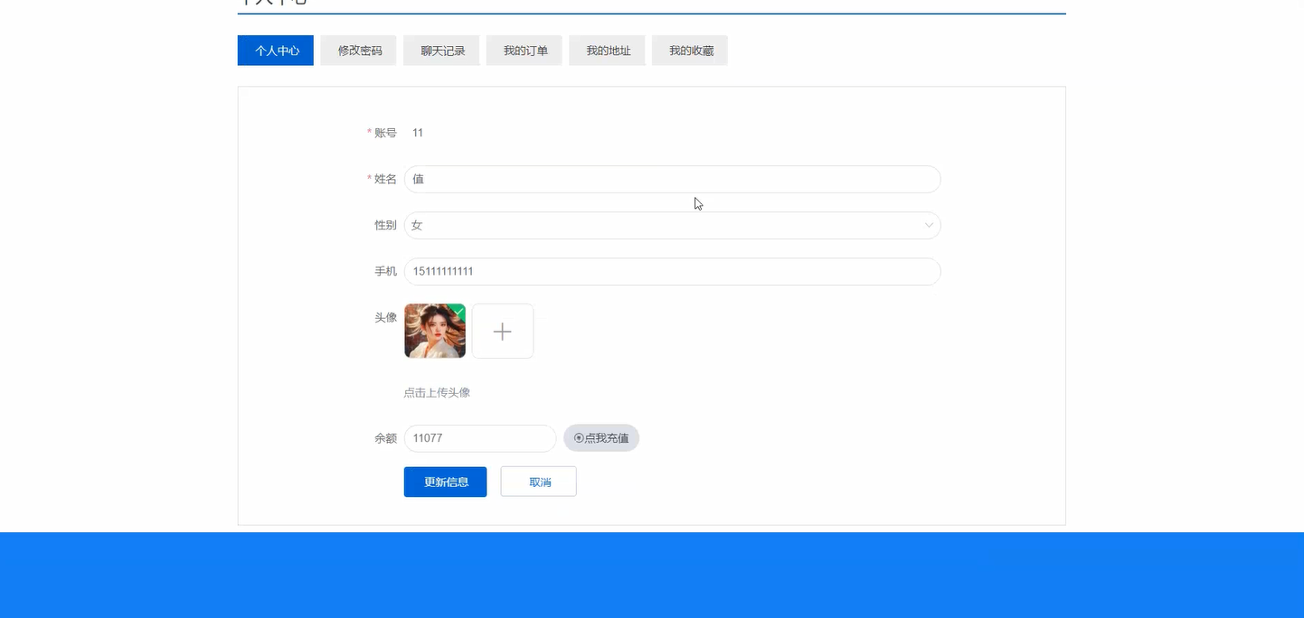Go to the 我的收藏 tab
Screen dimensions: 1304x618
(689, 50)
